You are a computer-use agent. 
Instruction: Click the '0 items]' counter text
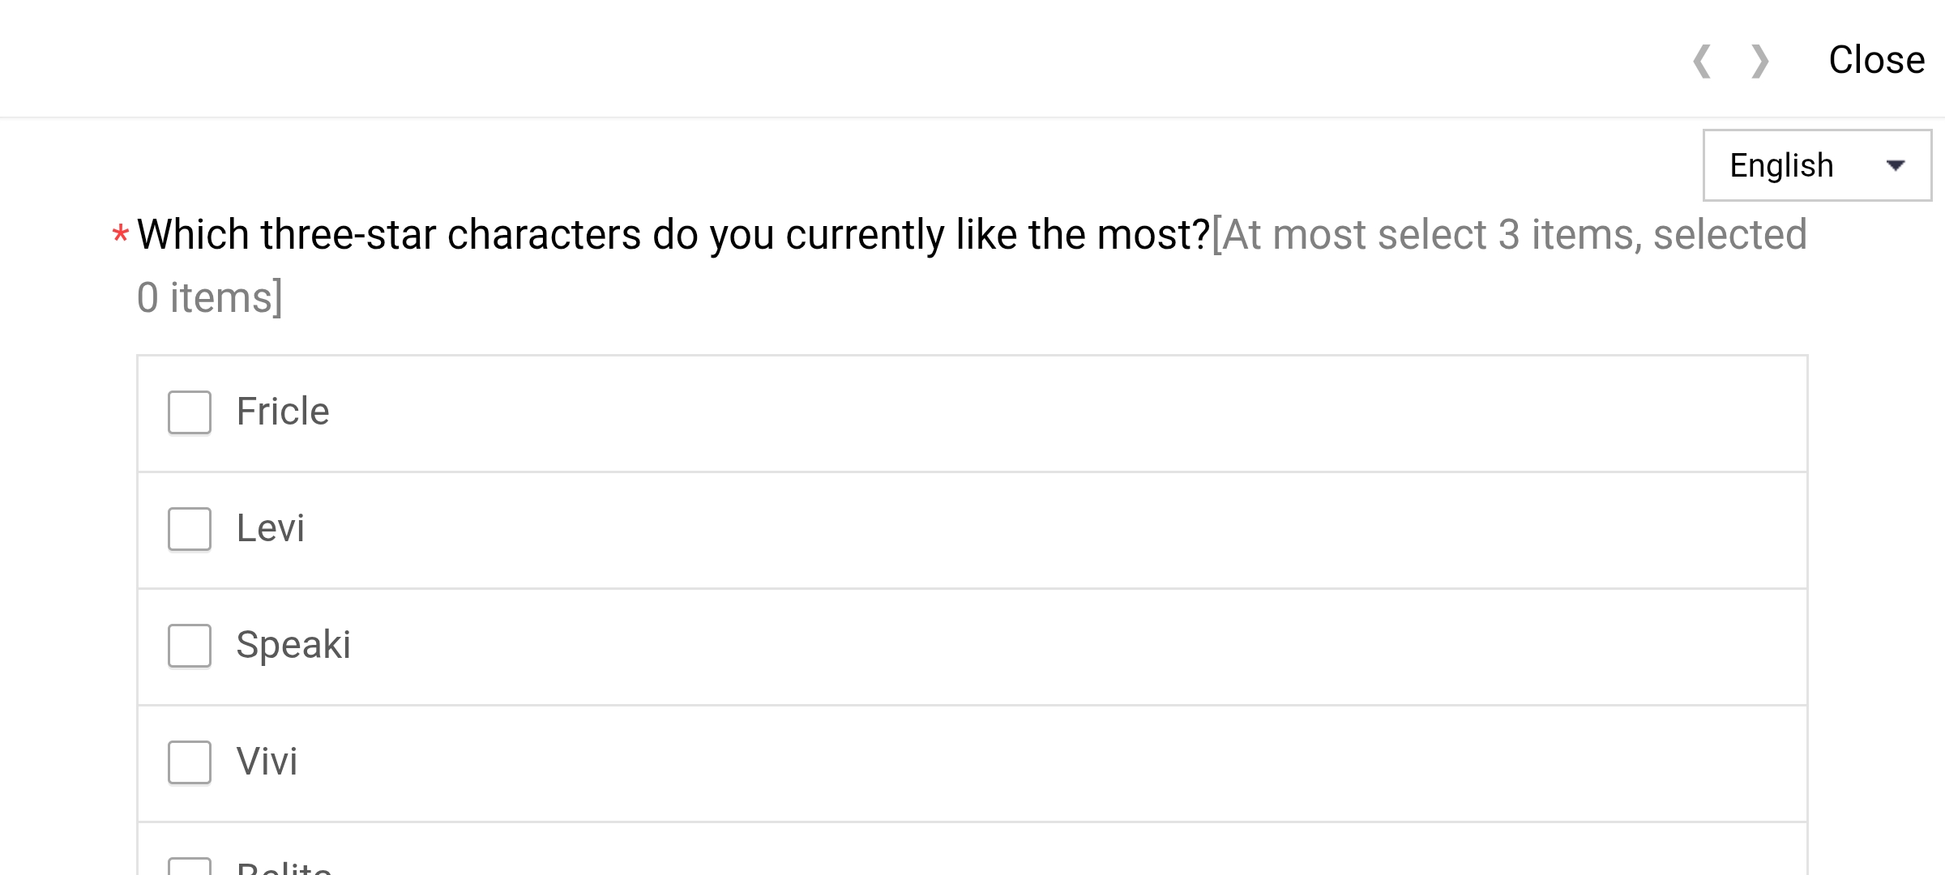click(x=210, y=298)
